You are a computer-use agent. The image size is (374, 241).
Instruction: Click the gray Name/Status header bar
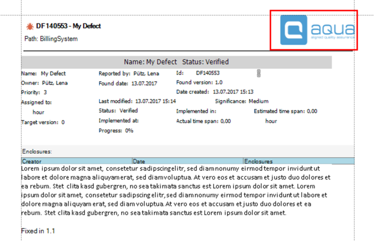click(176, 62)
